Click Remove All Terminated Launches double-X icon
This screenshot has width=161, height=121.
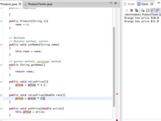137,10
